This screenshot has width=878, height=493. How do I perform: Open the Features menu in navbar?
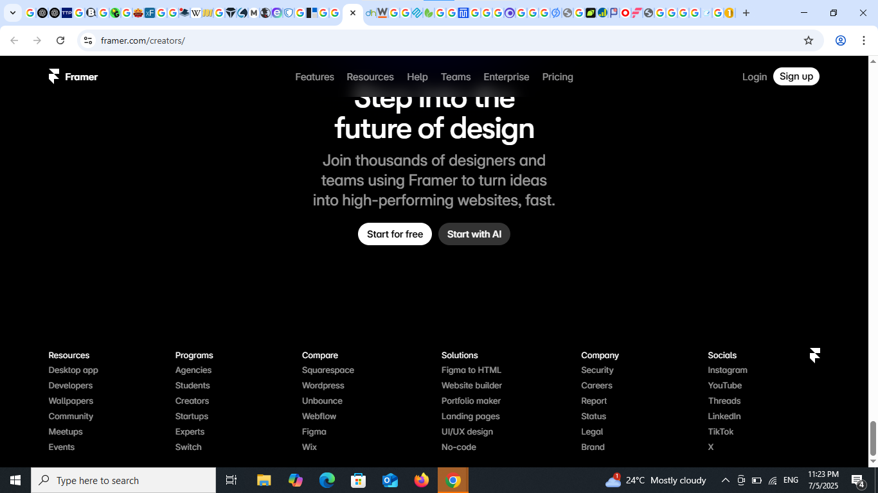(x=314, y=77)
